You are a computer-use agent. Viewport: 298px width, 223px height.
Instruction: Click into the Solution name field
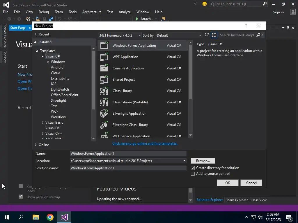point(128,168)
